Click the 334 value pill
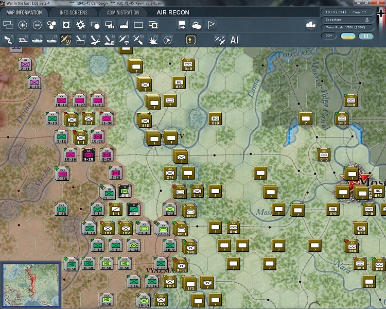This screenshot has width=386, height=309. coord(329,36)
